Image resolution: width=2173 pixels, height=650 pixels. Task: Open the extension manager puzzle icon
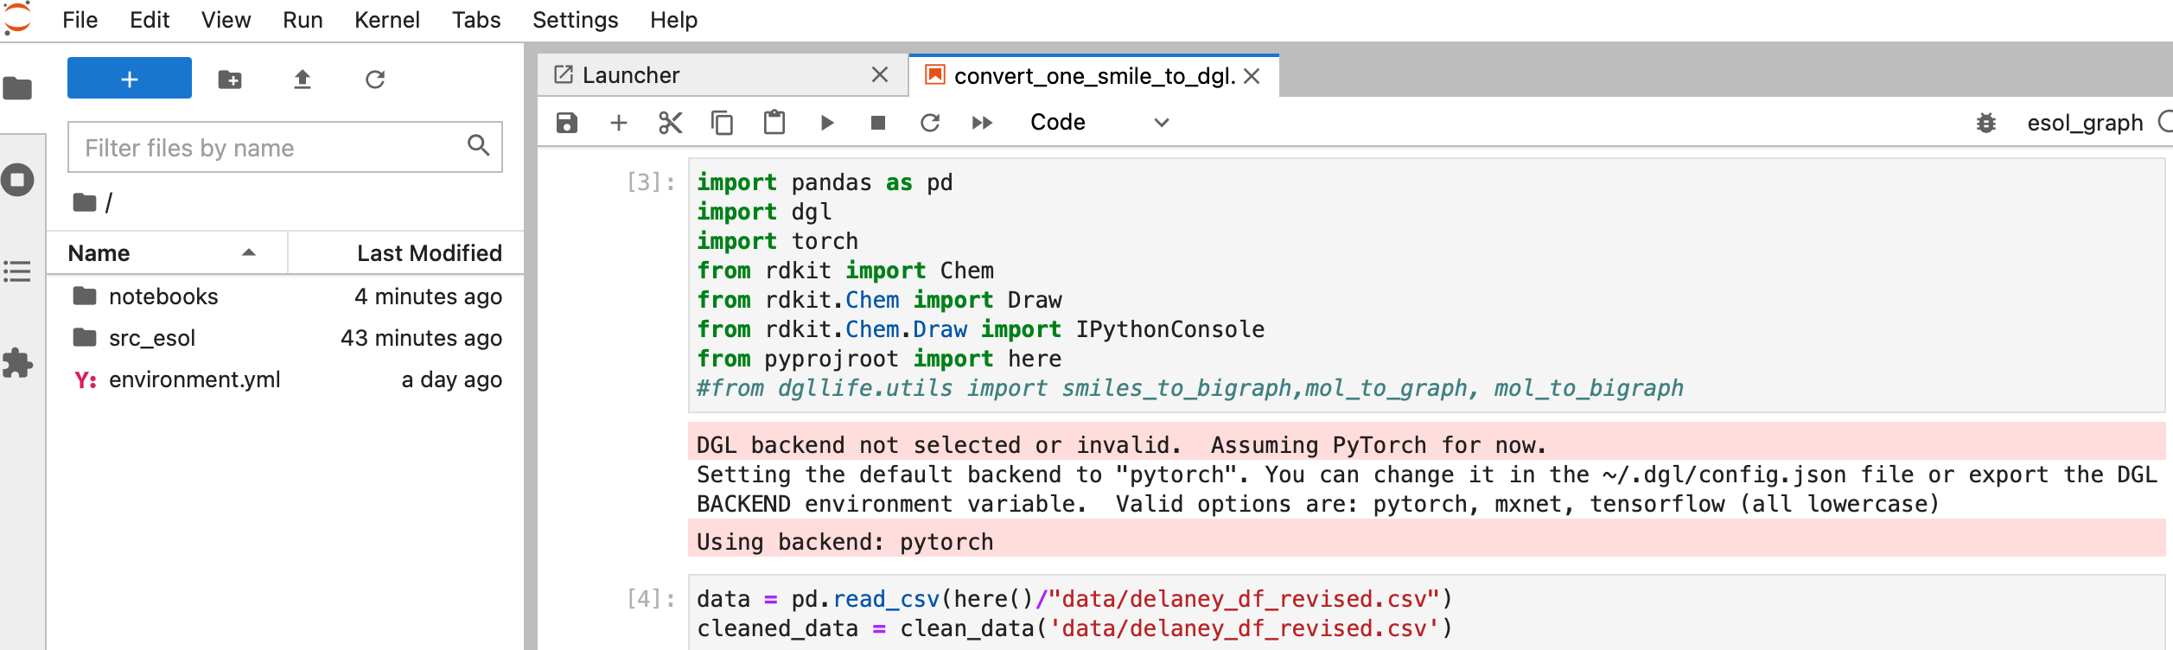(17, 363)
